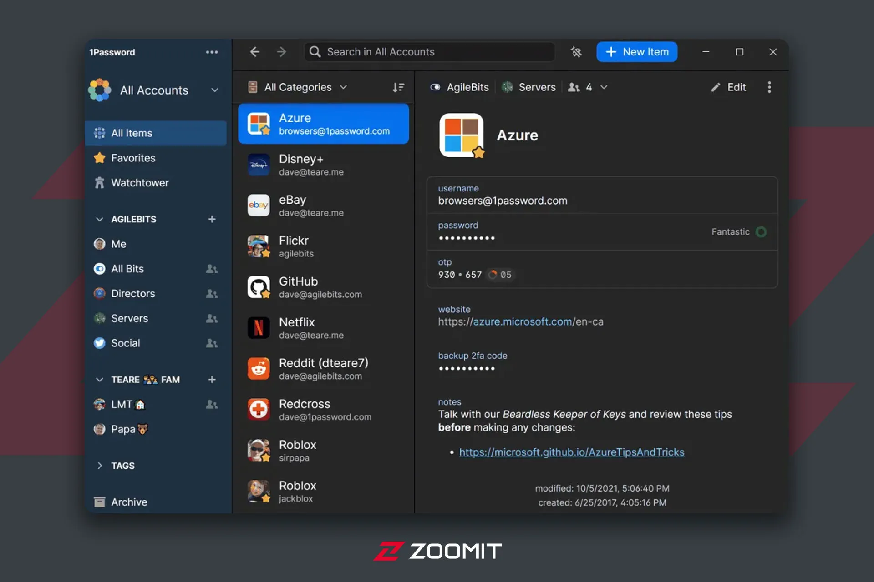This screenshot has height=582, width=874.
Task: Select the Roblox jackblox item
Action: tap(323, 492)
